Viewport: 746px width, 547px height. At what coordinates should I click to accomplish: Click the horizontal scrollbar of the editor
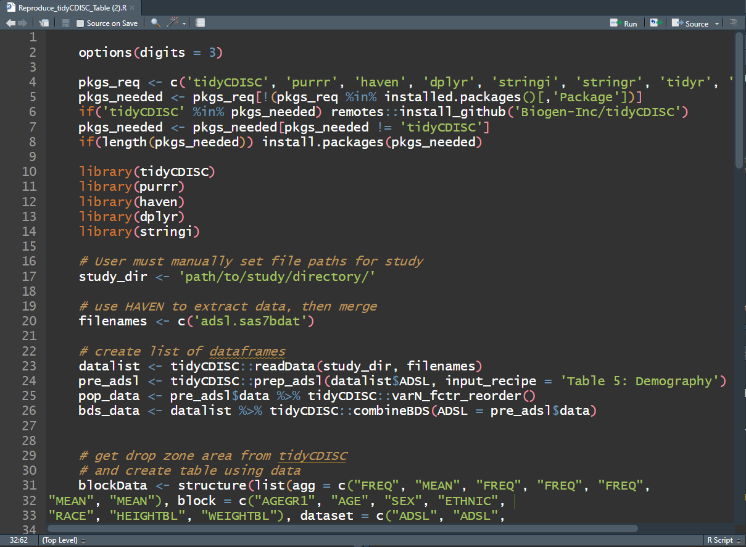342,528
